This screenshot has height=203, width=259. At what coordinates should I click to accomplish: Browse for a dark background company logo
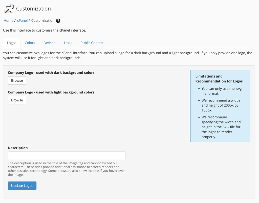click(x=17, y=80)
